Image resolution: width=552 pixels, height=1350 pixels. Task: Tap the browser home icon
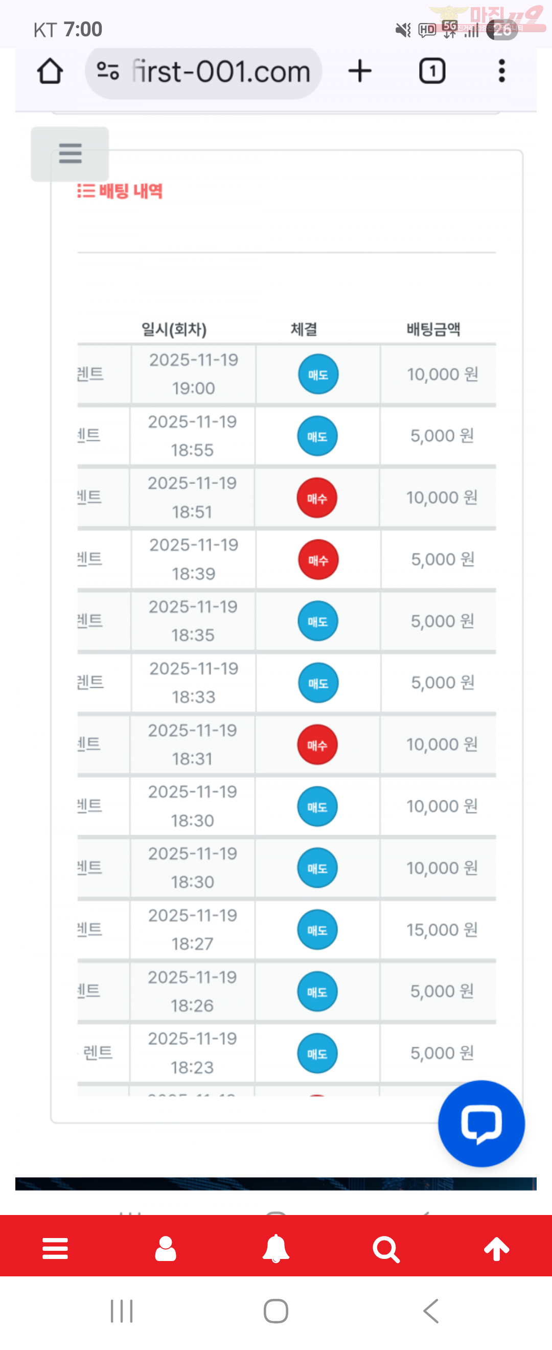[x=50, y=71]
